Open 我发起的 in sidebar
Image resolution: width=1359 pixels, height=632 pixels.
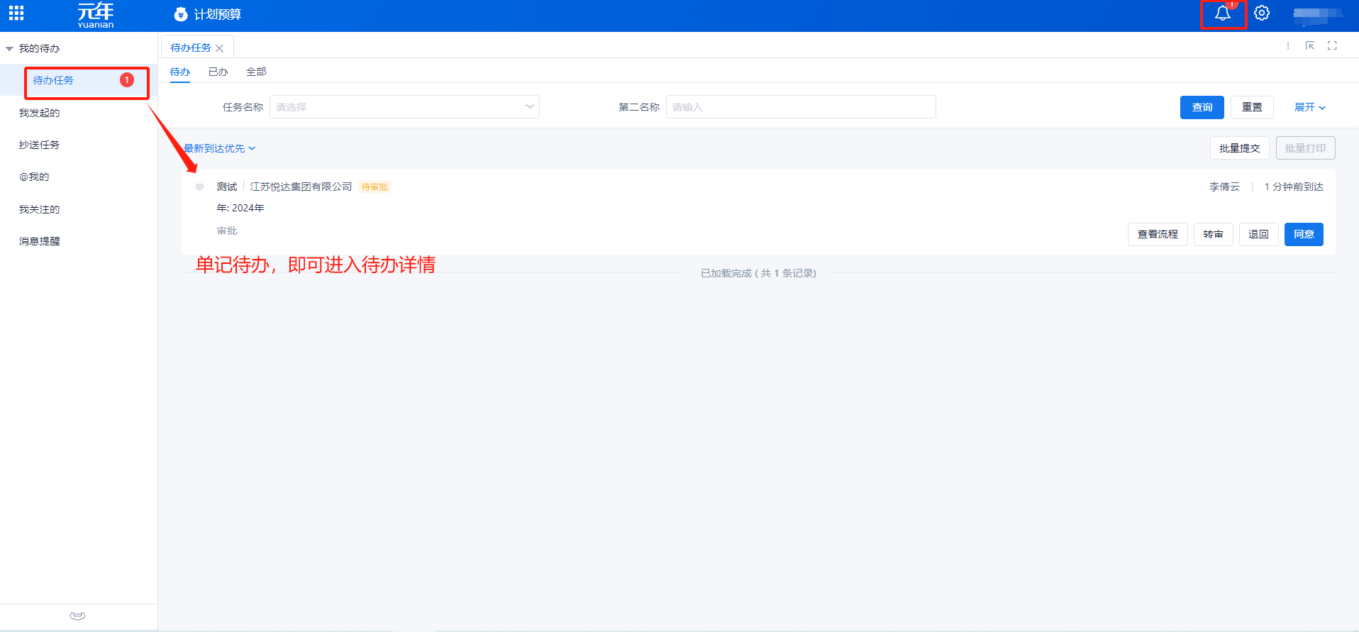pyautogui.click(x=40, y=113)
